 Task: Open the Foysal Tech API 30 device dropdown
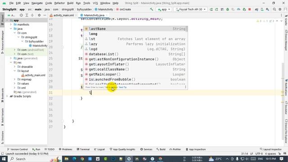[190, 9]
